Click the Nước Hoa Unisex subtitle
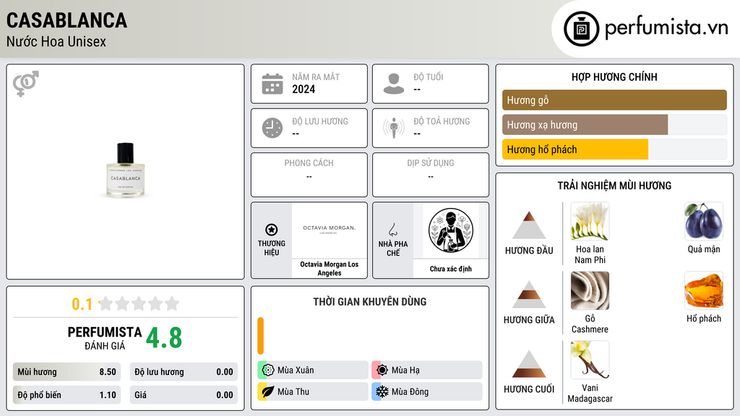 [56, 41]
